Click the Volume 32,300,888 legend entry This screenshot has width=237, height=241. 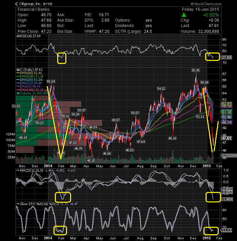click(32, 93)
